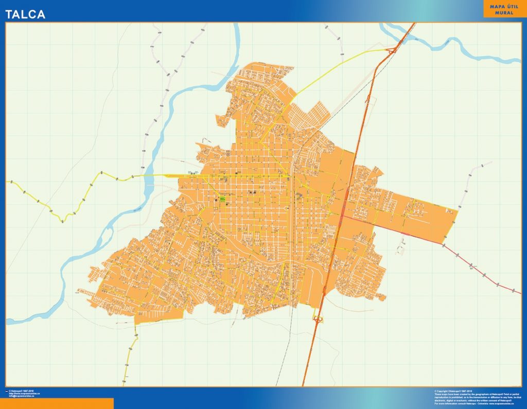This screenshot has width=527, height=409.
Task: Click the "© Netmaps 1997-2016" text at the bottom left
Action: pyautogui.click(x=21, y=391)
